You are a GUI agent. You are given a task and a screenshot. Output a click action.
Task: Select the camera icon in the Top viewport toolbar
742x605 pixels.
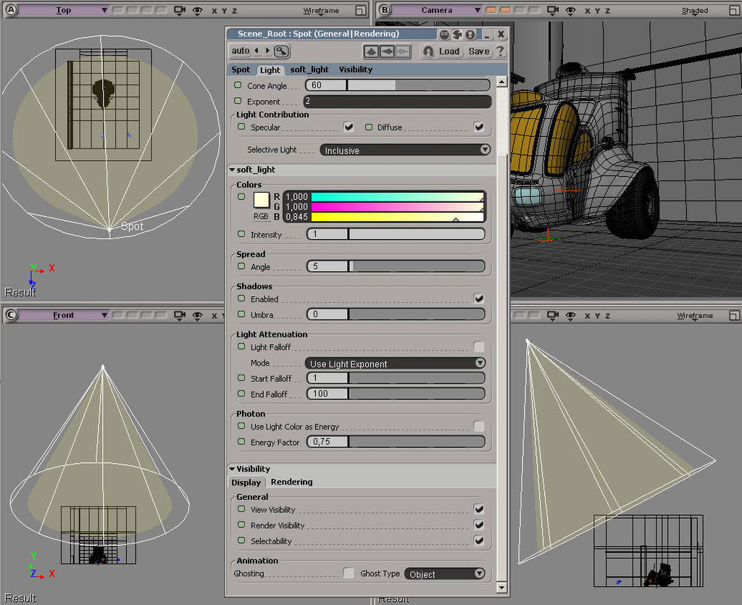coord(180,10)
